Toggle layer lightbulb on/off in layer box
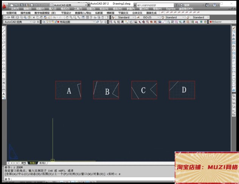 47,22
